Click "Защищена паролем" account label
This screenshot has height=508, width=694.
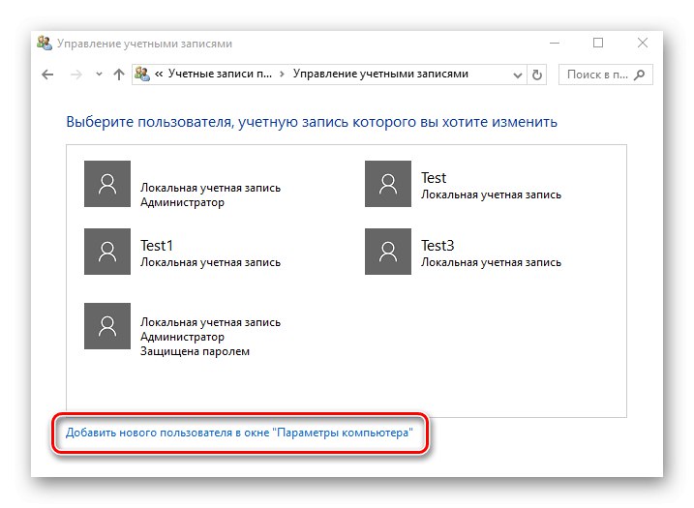(x=195, y=351)
